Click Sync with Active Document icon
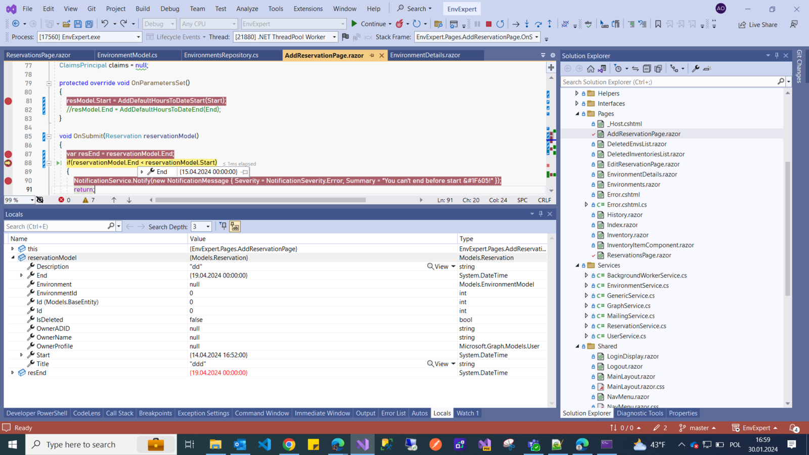Image resolution: width=809 pixels, height=455 pixels. [x=636, y=69]
